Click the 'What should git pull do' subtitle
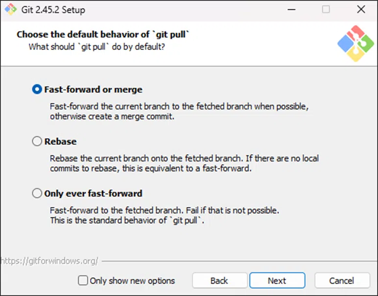 coord(96,47)
